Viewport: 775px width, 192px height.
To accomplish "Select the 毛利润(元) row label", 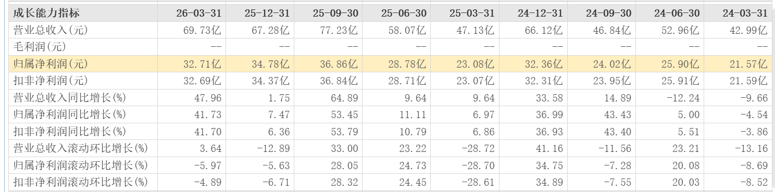I will coord(40,47).
